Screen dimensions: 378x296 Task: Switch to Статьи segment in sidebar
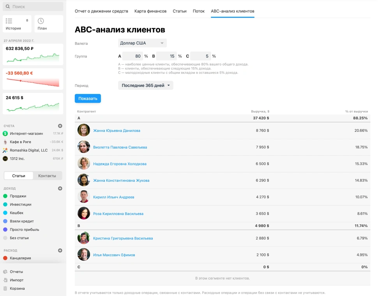point(19,175)
